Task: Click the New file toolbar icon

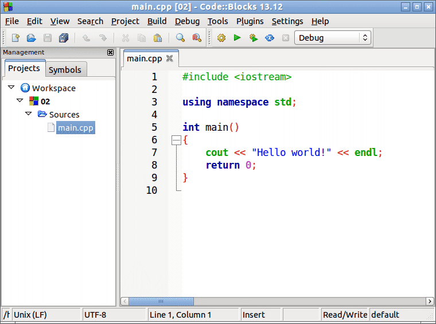Action: pos(15,38)
